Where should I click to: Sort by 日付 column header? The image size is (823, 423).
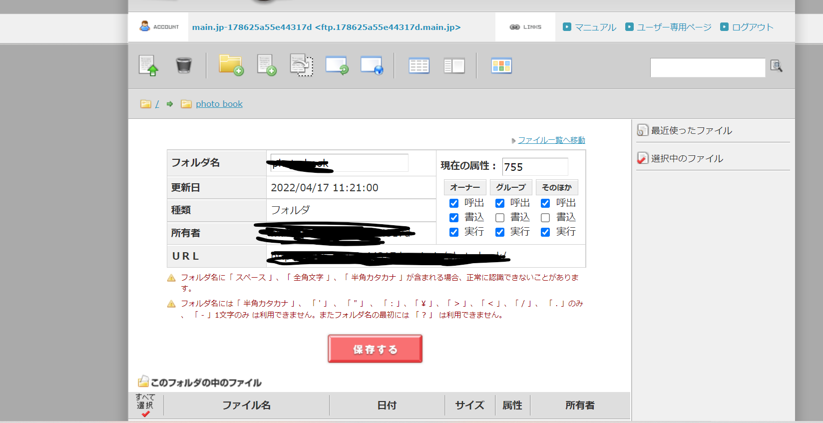(387, 406)
